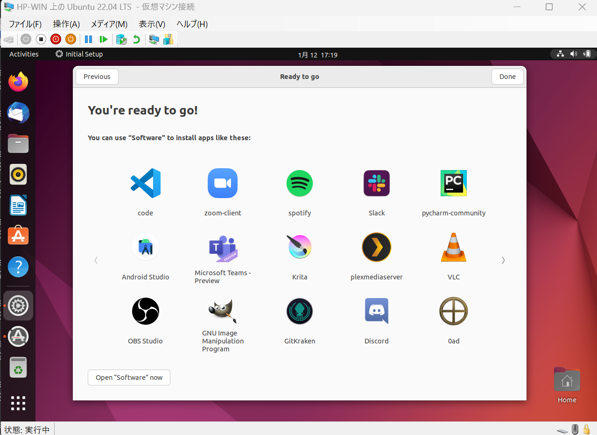This screenshot has height=435, width=597.
Task: Click the "You're ready to go!" heading
Action: click(x=143, y=111)
